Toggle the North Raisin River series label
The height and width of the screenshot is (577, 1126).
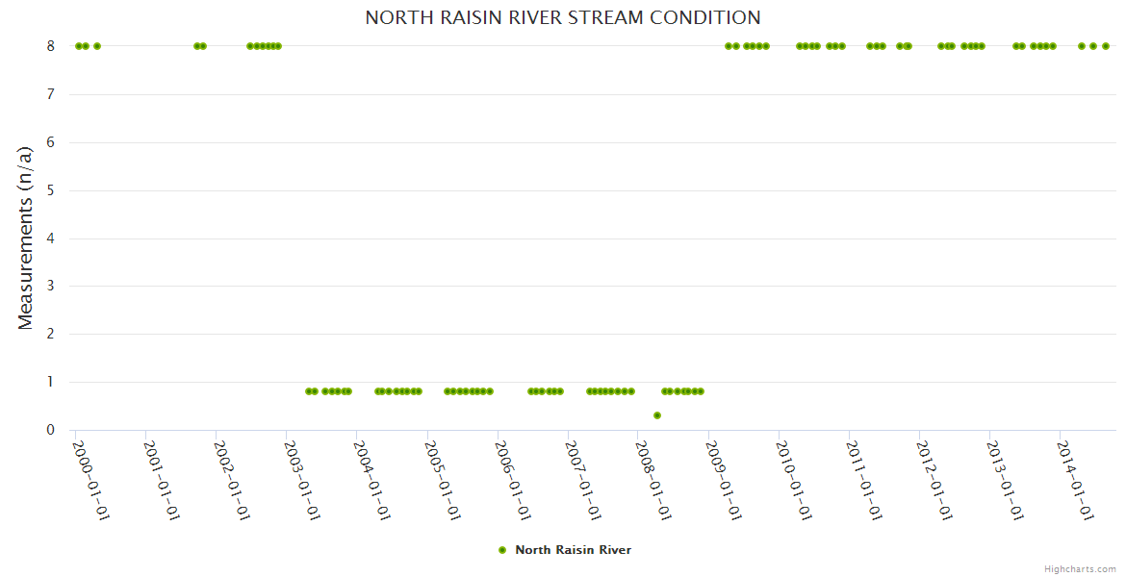tap(573, 550)
